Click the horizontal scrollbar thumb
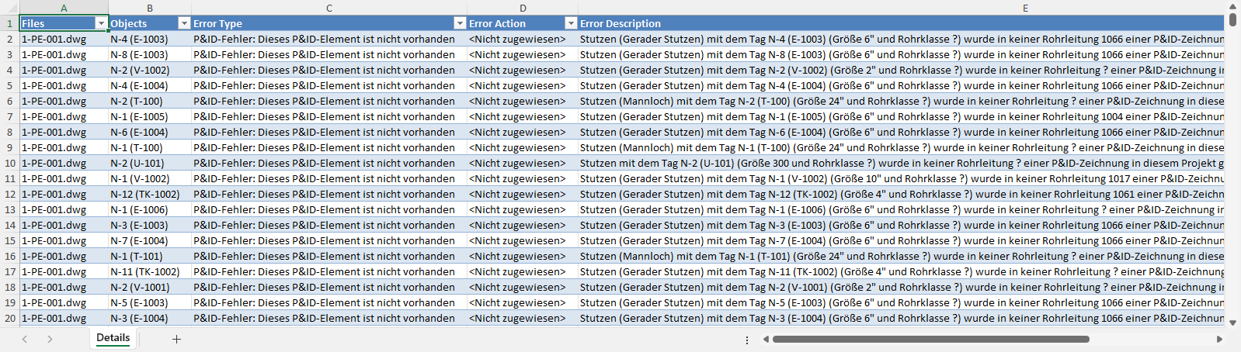This screenshot has height=352, width=1241. coord(930,339)
